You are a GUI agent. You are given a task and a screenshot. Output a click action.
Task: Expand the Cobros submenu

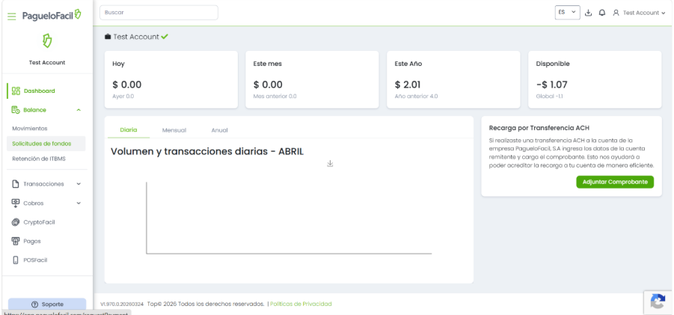79,203
